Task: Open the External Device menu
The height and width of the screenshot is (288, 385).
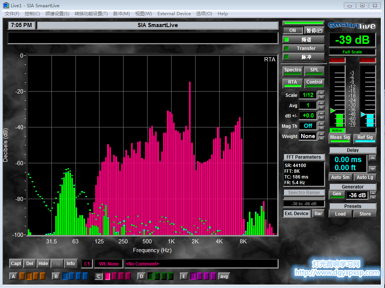Action: point(174,14)
